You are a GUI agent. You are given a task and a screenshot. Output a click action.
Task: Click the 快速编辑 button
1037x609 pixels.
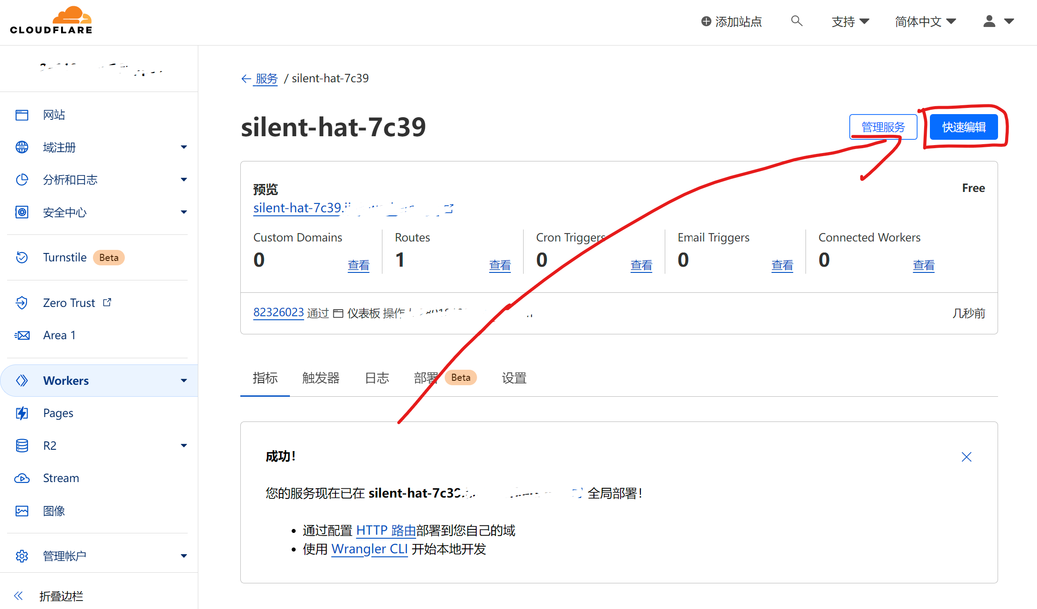tap(964, 127)
